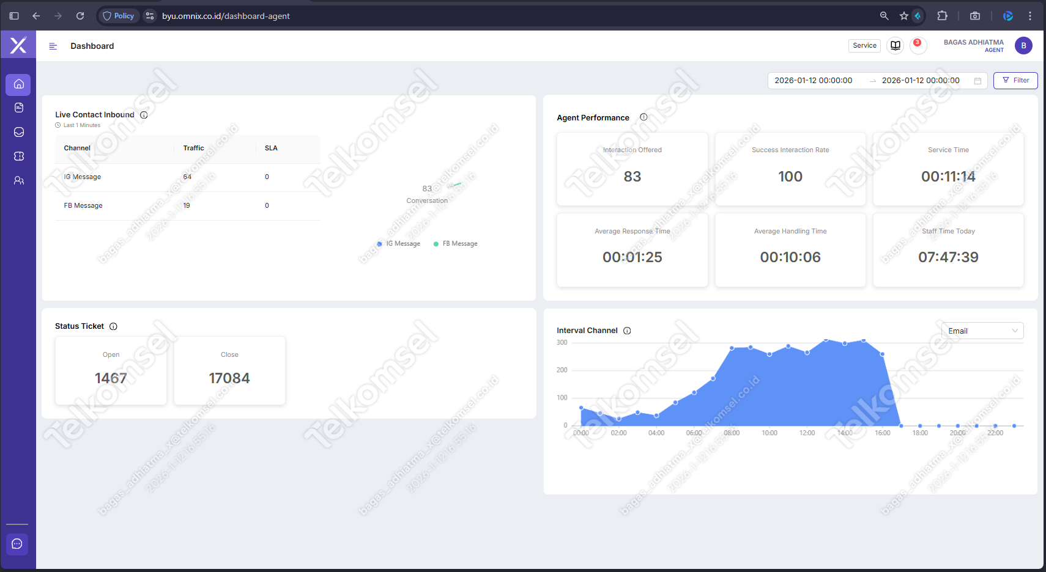The image size is (1046, 572).
Task: Click the Interaction Offered card
Action: click(x=632, y=169)
